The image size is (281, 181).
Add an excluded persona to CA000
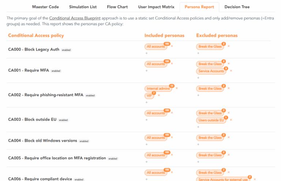point(198,53)
